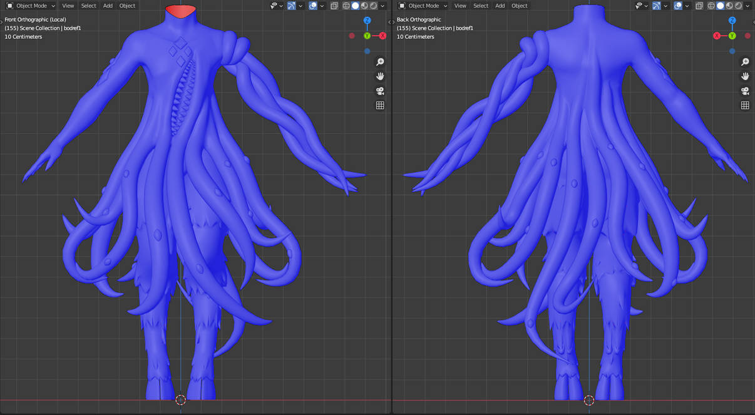This screenshot has height=415, width=755.
Task: Toggle X-Ray mode in the left viewport header
Action: 334,5
